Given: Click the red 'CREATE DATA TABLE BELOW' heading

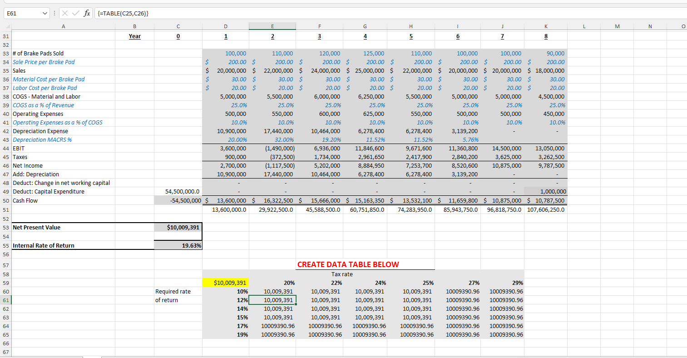Looking at the screenshot, I should tap(348, 264).
